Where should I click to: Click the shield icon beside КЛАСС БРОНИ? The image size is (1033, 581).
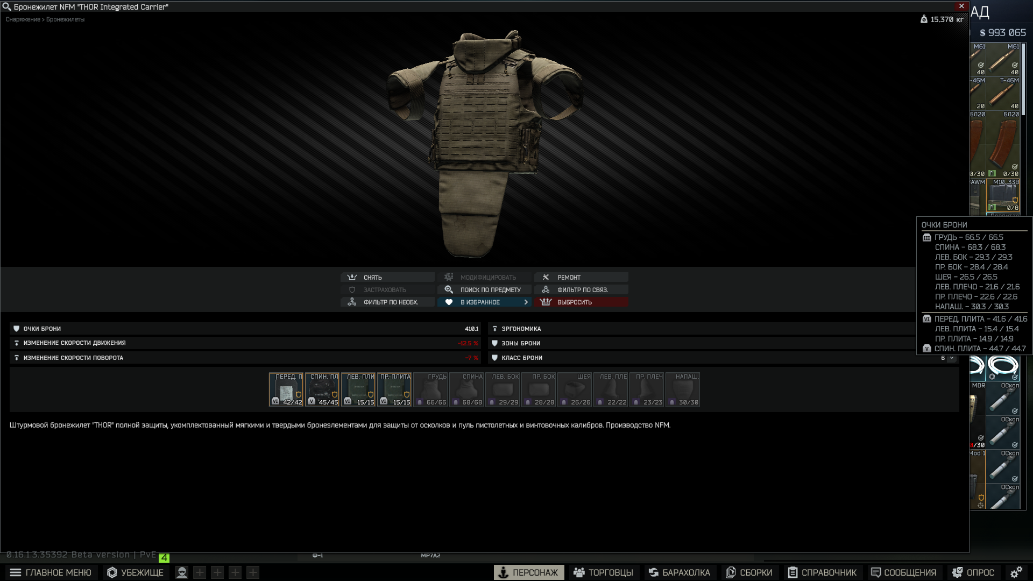494,358
